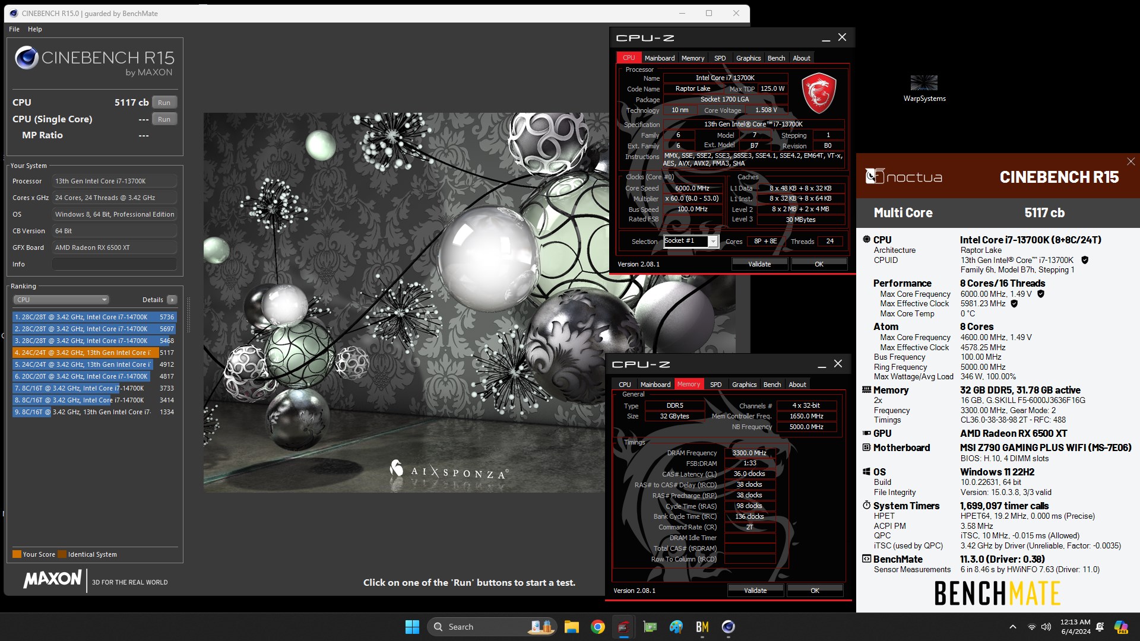Click the MSI dragon logo in CPU-Z
This screenshot has width=1140, height=641.
click(819, 93)
